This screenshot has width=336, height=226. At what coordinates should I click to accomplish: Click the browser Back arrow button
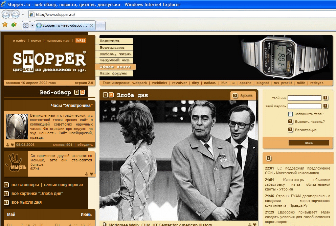6,14
